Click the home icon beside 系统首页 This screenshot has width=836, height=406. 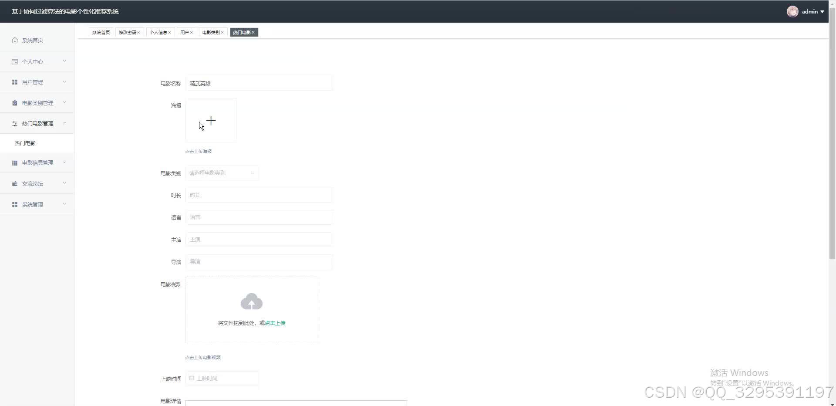point(15,40)
